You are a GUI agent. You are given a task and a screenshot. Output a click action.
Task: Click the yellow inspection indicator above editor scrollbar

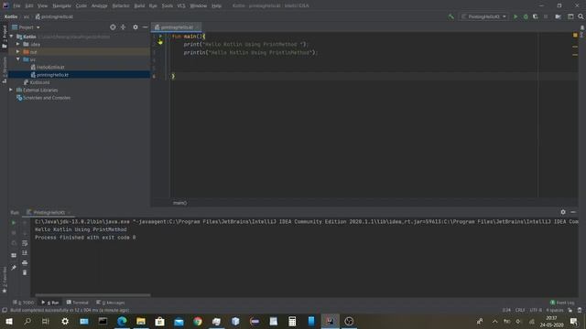[x=575, y=35]
